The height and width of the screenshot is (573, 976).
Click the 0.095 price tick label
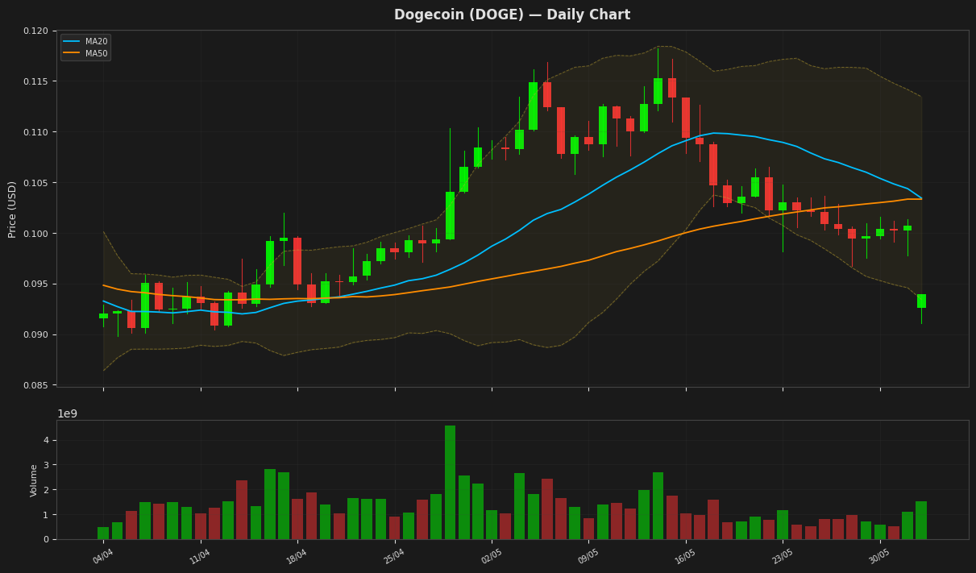pyautogui.click(x=35, y=284)
